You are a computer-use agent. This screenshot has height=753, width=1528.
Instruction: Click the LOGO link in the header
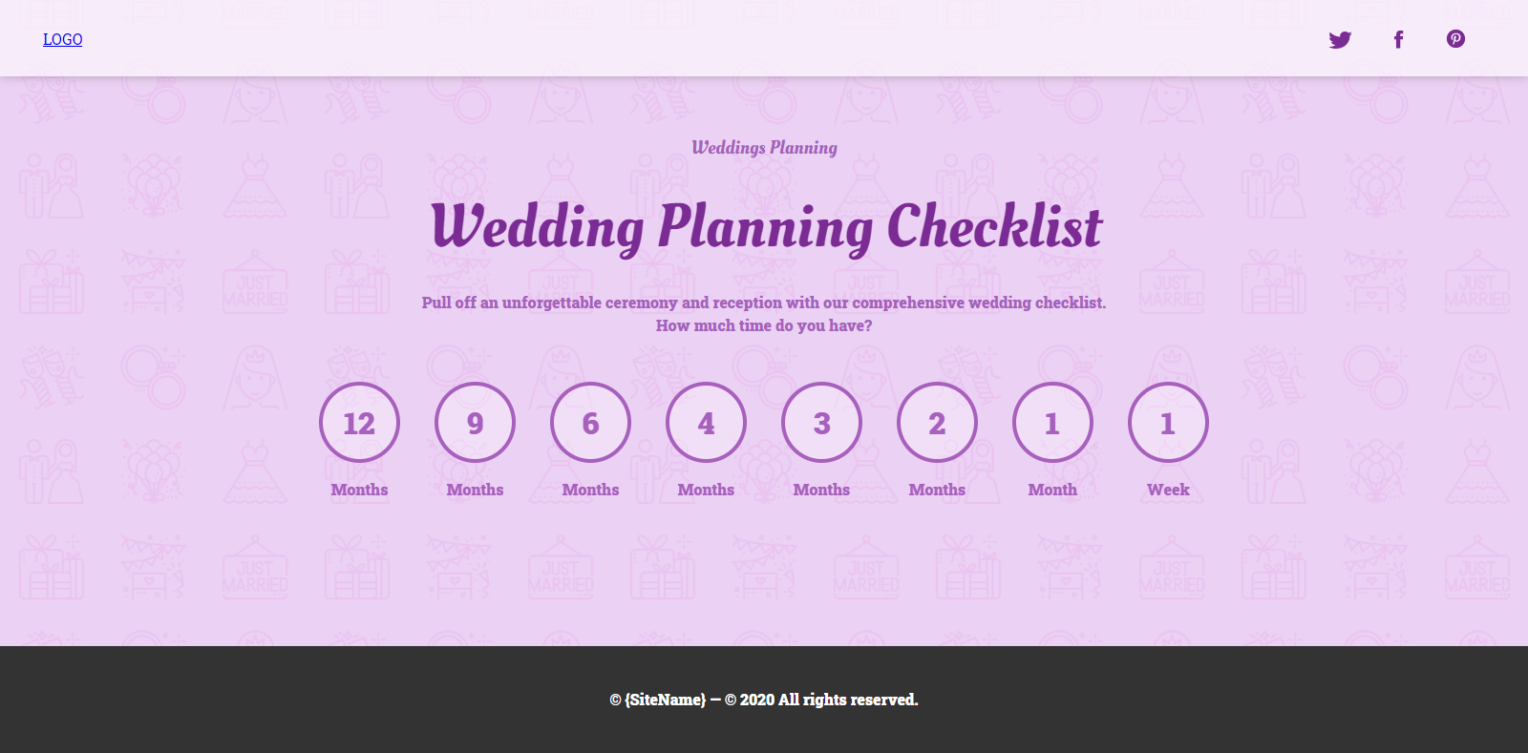coord(62,39)
